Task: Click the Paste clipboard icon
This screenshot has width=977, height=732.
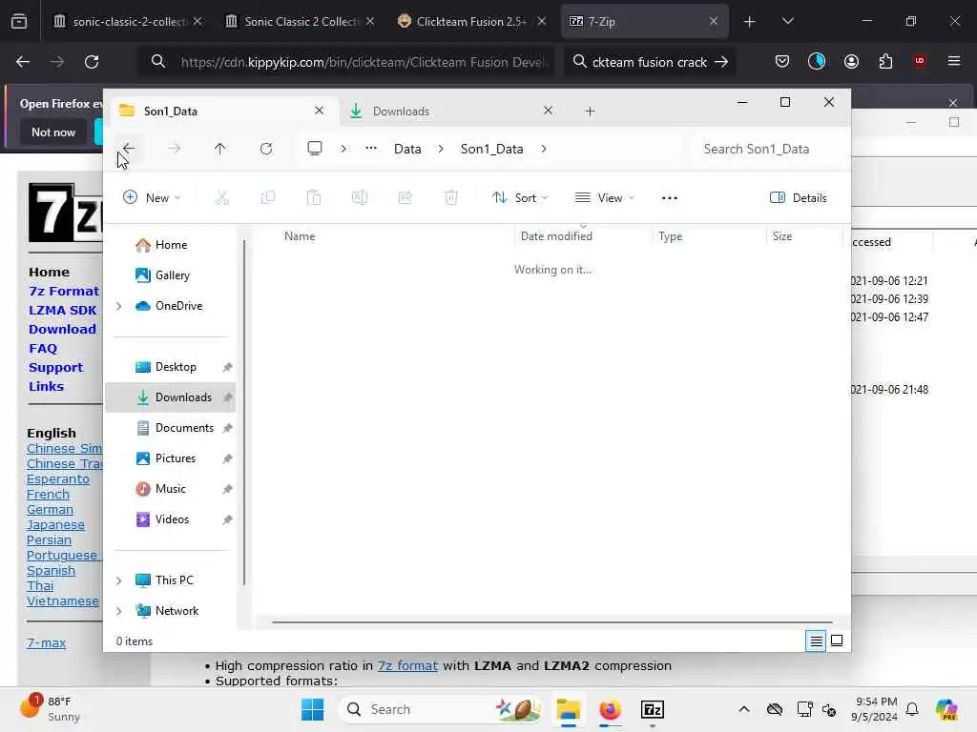Action: tap(313, 198)
